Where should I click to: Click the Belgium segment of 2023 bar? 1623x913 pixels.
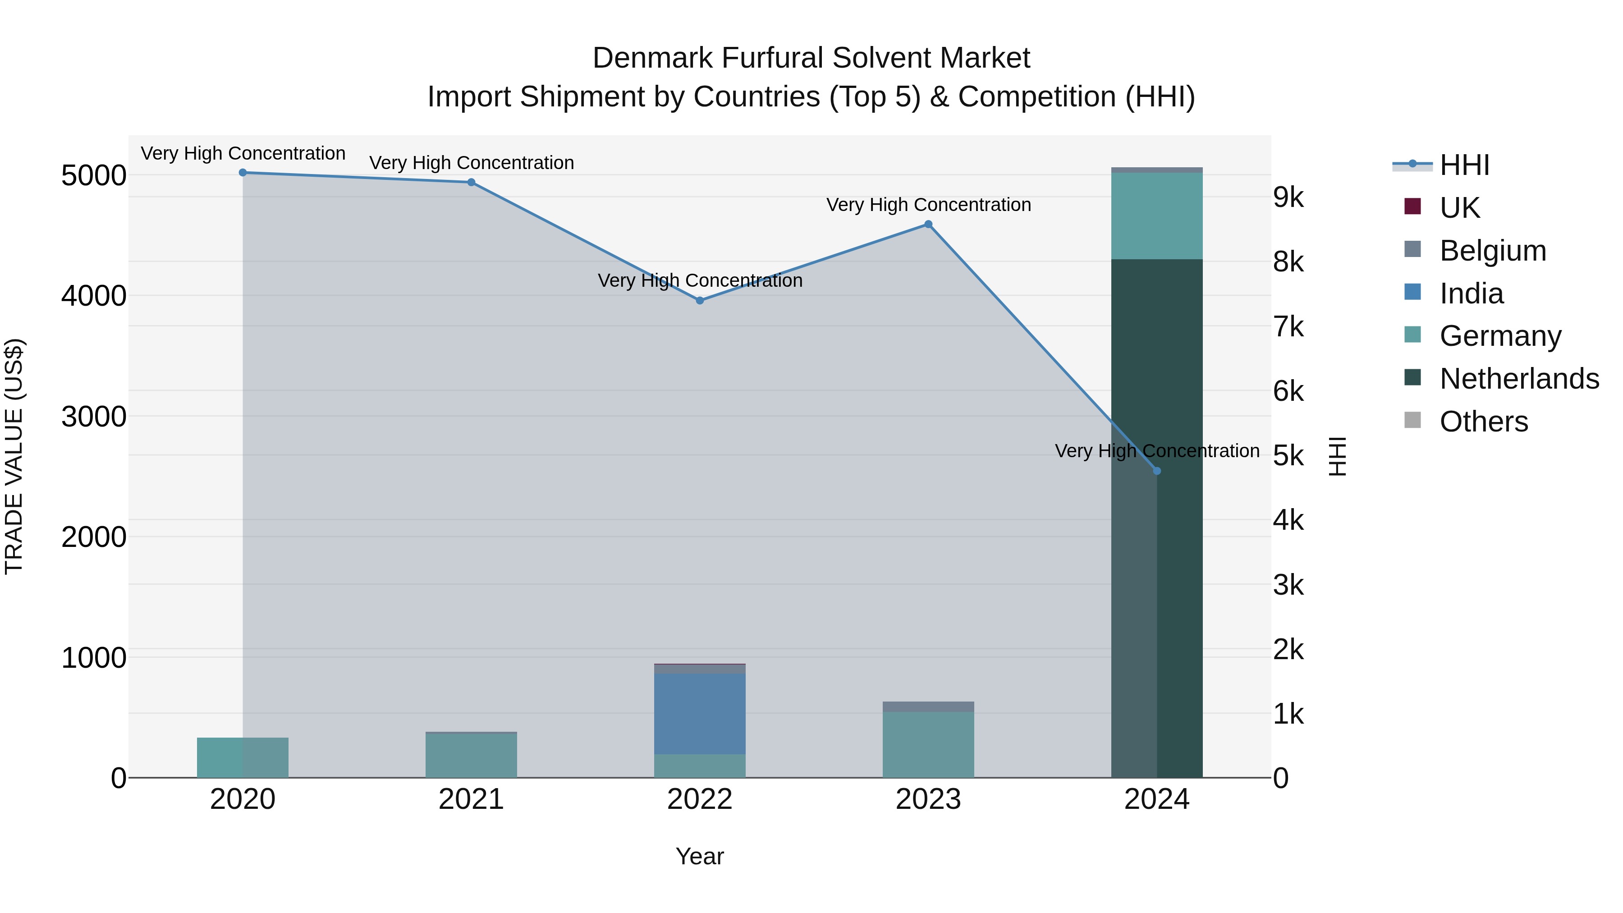[x=928, y=707]
